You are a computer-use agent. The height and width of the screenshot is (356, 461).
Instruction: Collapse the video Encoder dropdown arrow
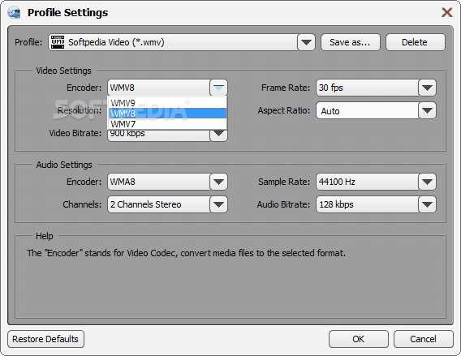(218, 88)
